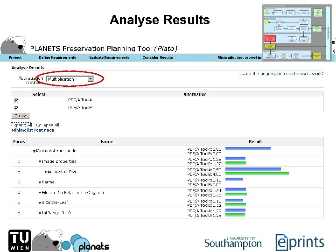Click the Plato polar bear logo in header
Image resolution: width=336 pixels, height=252 pixels.
(13, 45)
